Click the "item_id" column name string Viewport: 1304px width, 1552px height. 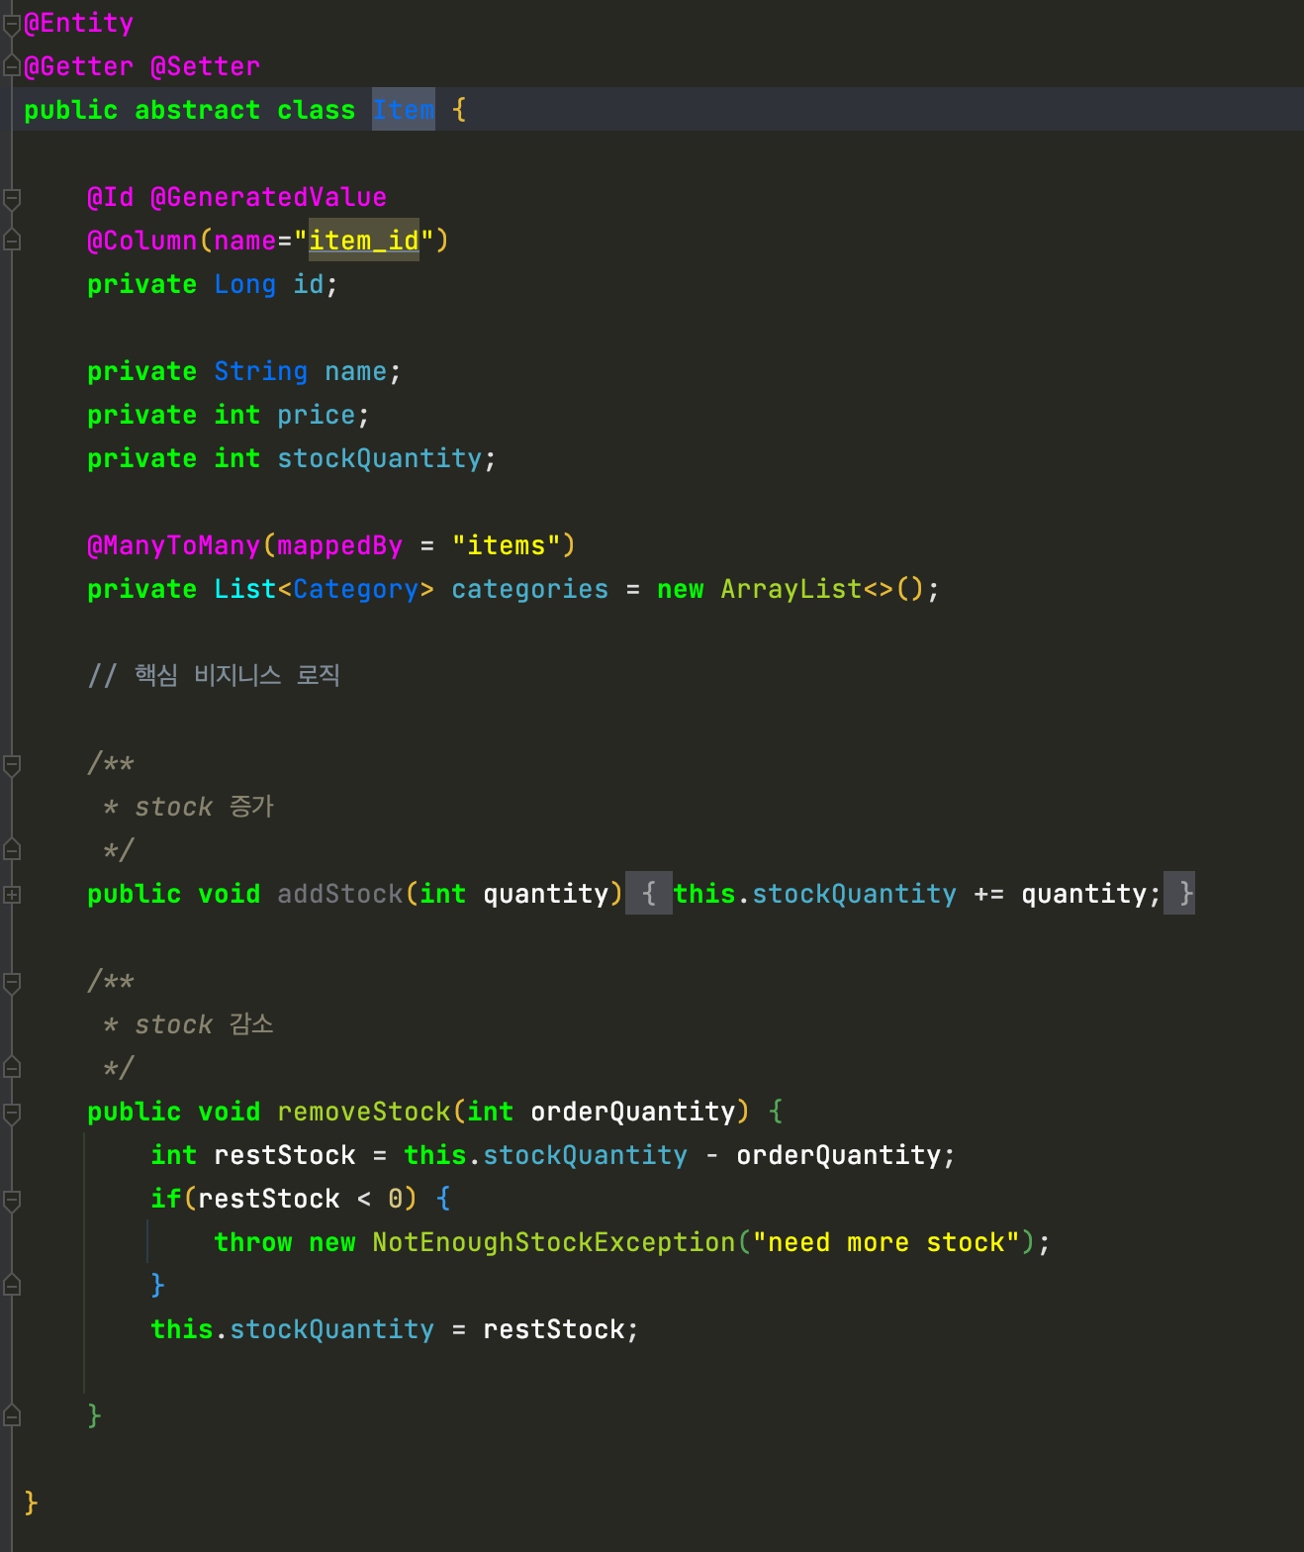pos(364,241)
